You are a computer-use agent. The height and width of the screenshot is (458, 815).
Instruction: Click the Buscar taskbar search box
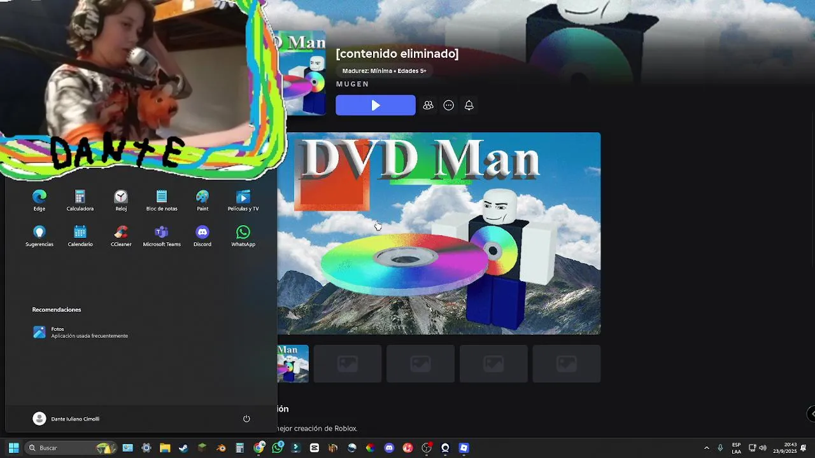tap(71, 448)
